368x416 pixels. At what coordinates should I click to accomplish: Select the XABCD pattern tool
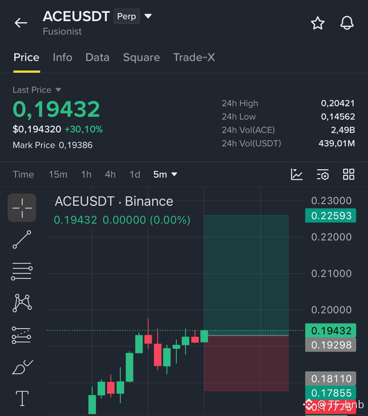(x=22, y=303)
